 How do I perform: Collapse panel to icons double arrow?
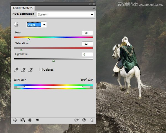pos(90,4)
